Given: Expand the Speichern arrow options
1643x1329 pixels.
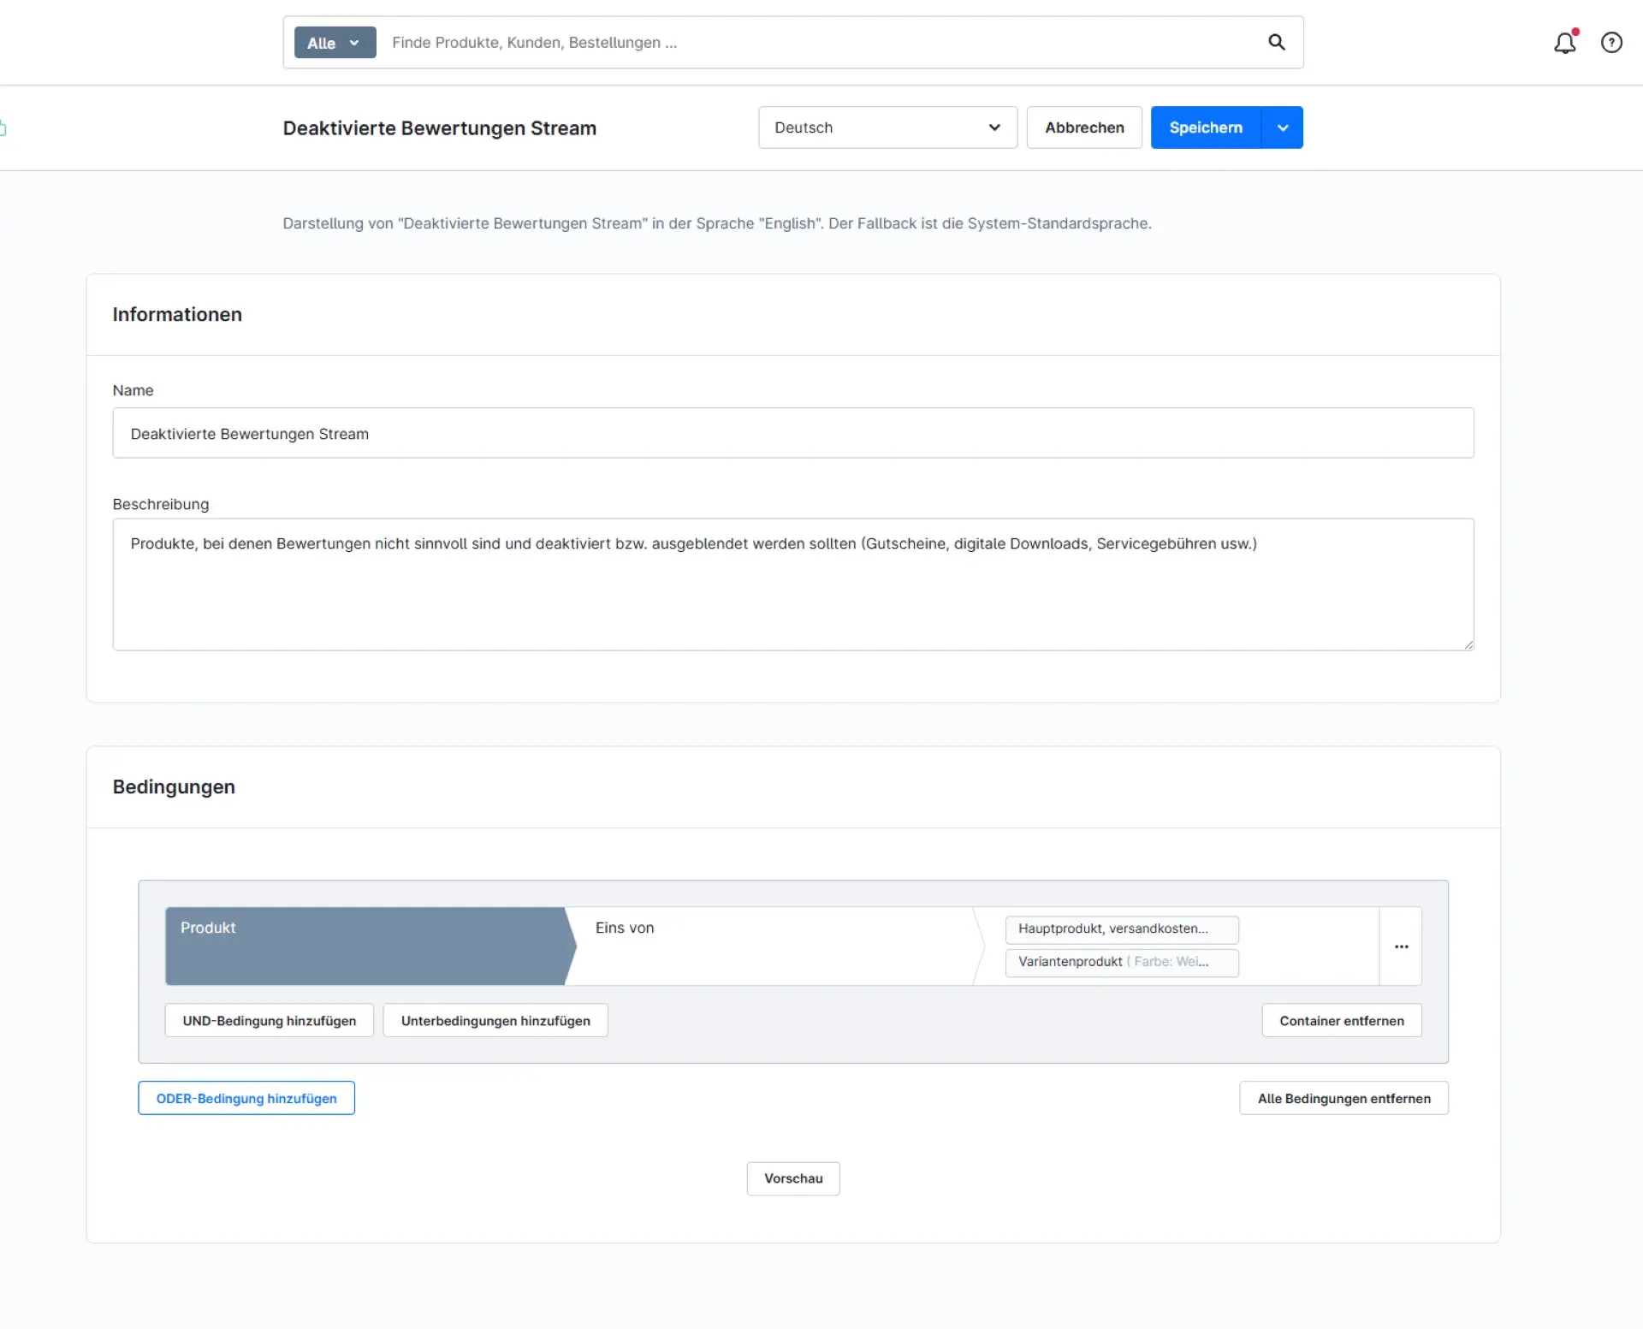Looking at the screenshot, I should [x=1282, y=128].
